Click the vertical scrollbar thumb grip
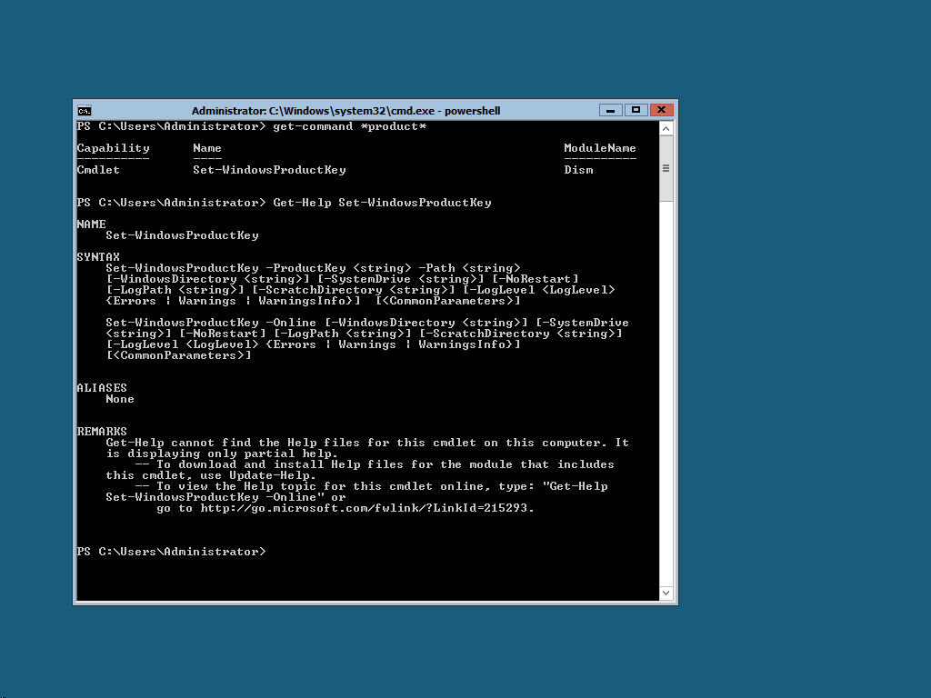The image size is (931, 698). click(x=666, y=168)
